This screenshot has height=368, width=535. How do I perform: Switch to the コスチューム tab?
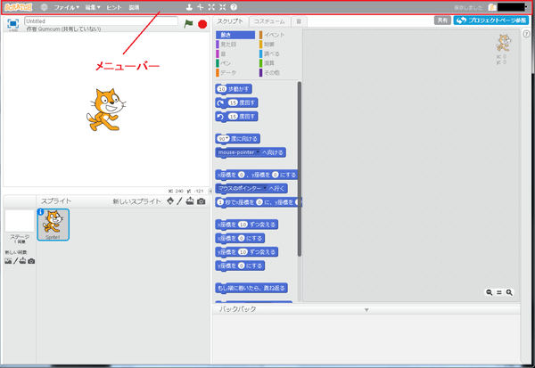269,21
